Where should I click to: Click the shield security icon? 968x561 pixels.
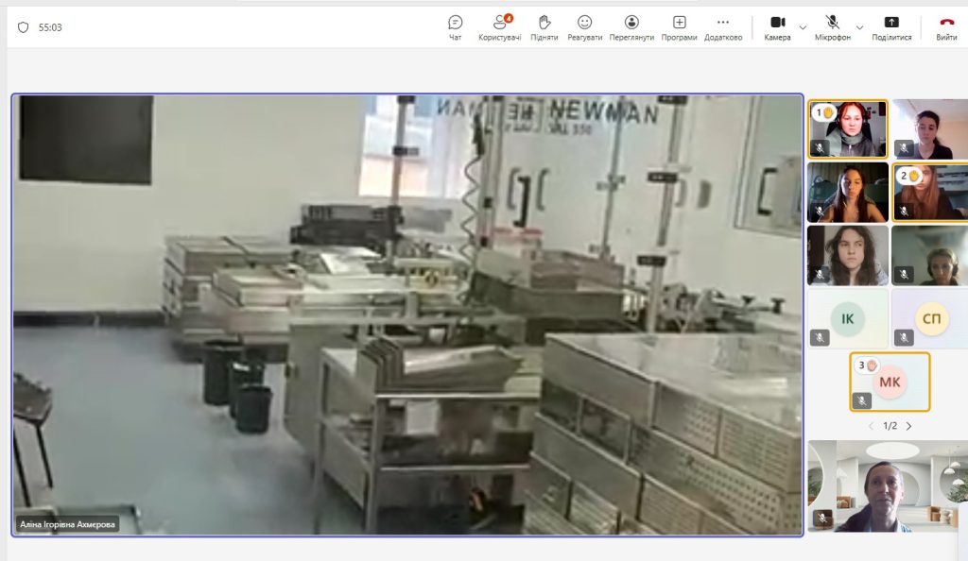23,27
